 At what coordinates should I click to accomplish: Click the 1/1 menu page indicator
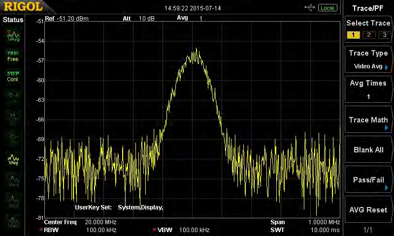pyautogui.click(x=367, y=230)
